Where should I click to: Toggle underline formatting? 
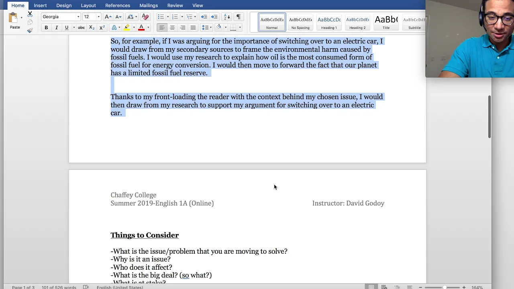pyautogui.click(x=67, y=28)
